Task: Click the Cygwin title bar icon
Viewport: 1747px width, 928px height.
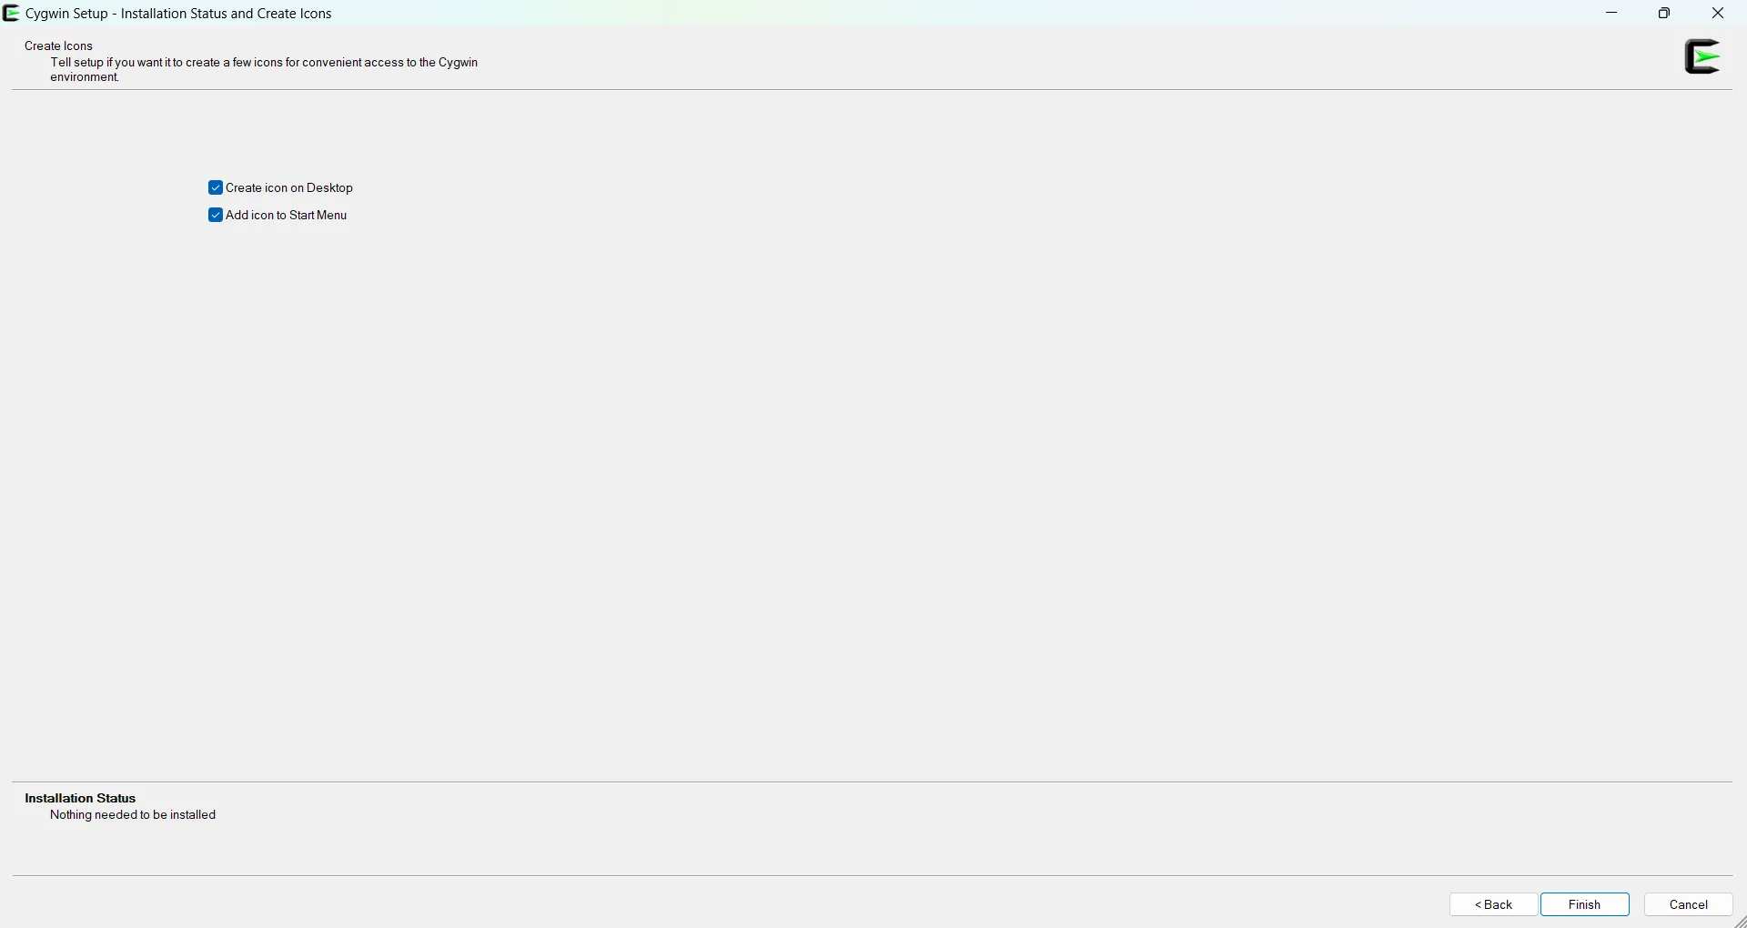Action: click(x=12, y=14)
